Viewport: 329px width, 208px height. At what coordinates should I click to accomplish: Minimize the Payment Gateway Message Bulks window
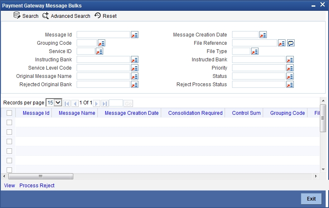point(314,6)
